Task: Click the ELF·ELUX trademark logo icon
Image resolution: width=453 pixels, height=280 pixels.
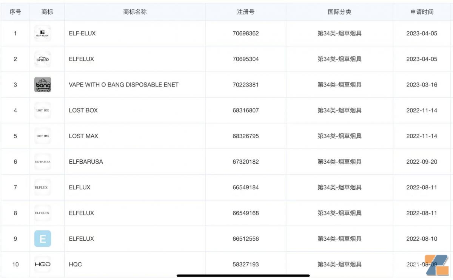Action: (42, 34)
